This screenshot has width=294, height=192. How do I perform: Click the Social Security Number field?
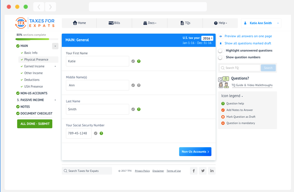(x=79, y=133)
